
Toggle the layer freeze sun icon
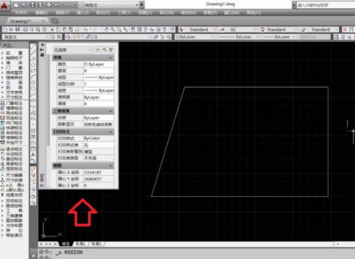click(x=78, y=37)
